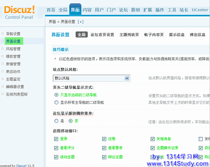210x167 pixels.
Task: Select 只显示当前的二级导航 radio button
Action: 56,95
